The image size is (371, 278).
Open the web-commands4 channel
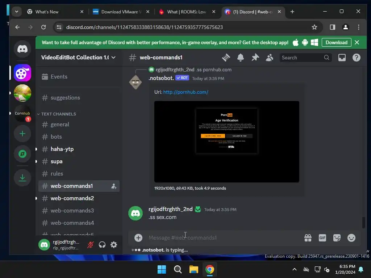(x=79, y=223)
